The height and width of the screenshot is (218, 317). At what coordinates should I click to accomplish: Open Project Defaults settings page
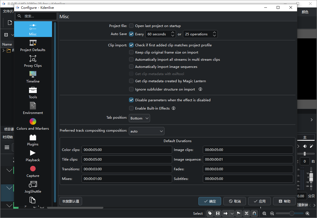[33, 46]
